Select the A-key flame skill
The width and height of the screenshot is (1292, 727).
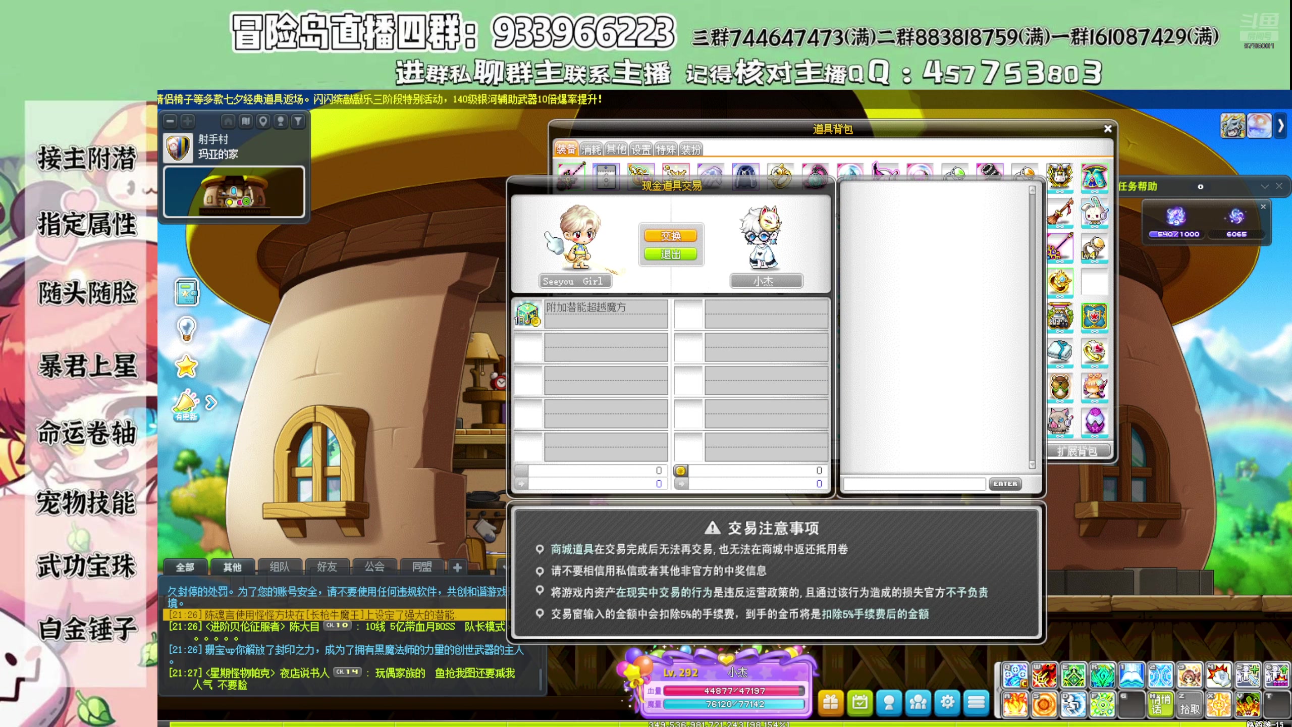1015,704
